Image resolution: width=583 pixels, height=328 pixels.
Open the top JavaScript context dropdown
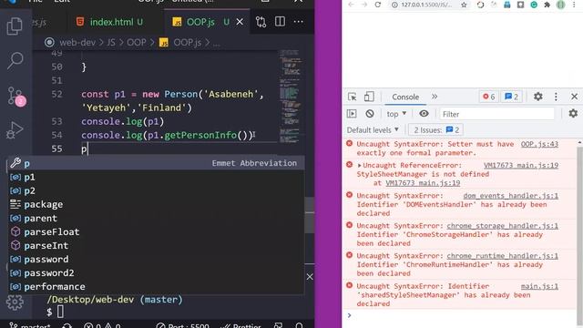coord(396,114)
